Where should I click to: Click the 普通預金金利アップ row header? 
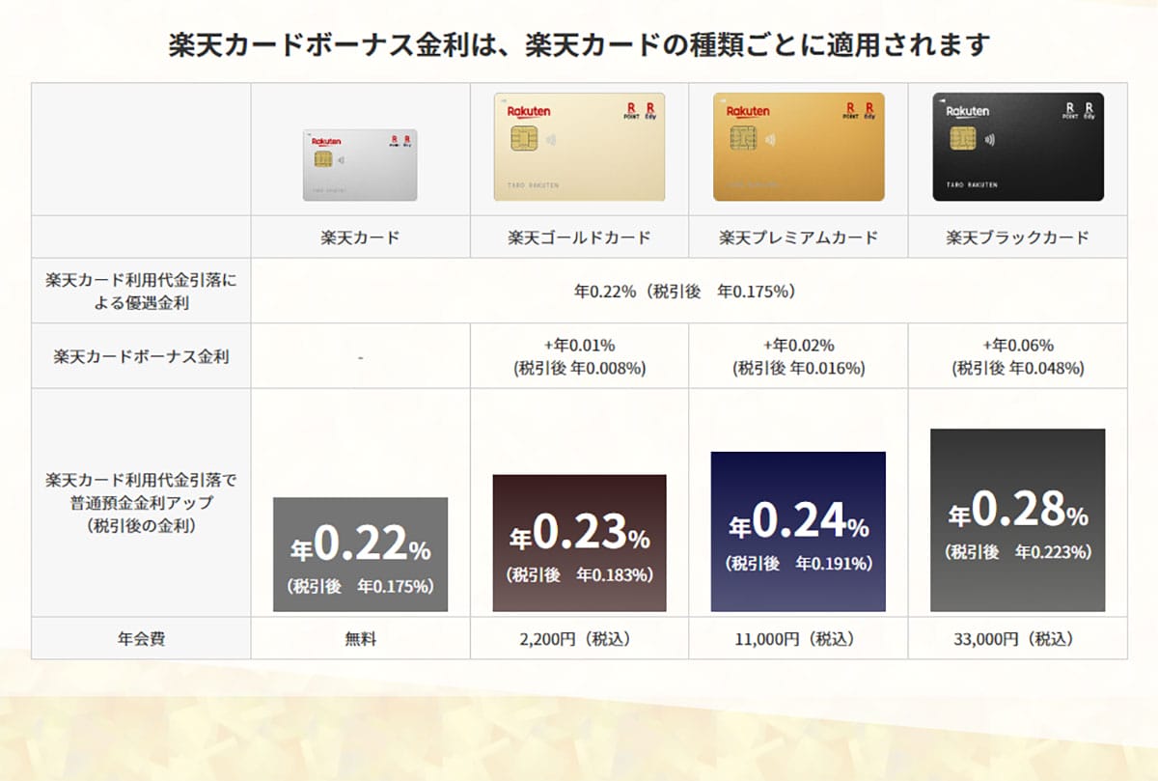141,502
